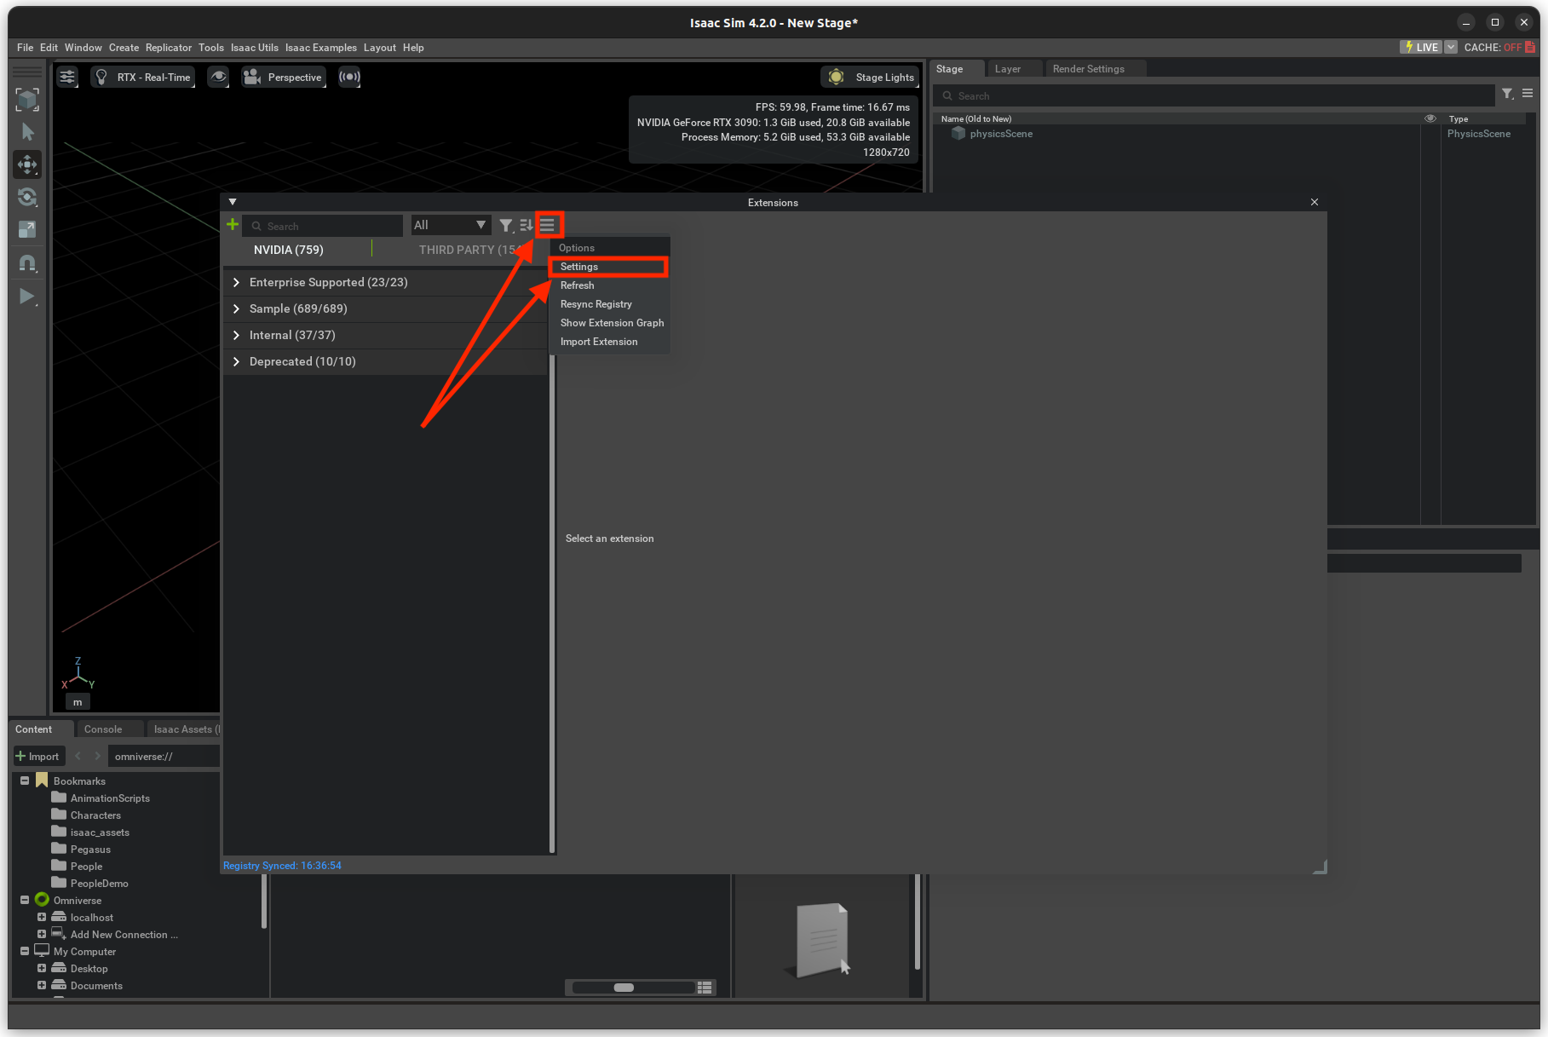The image size is (1548, 1037).
Task: Select the Scale tool
Action: click(27, 229)
